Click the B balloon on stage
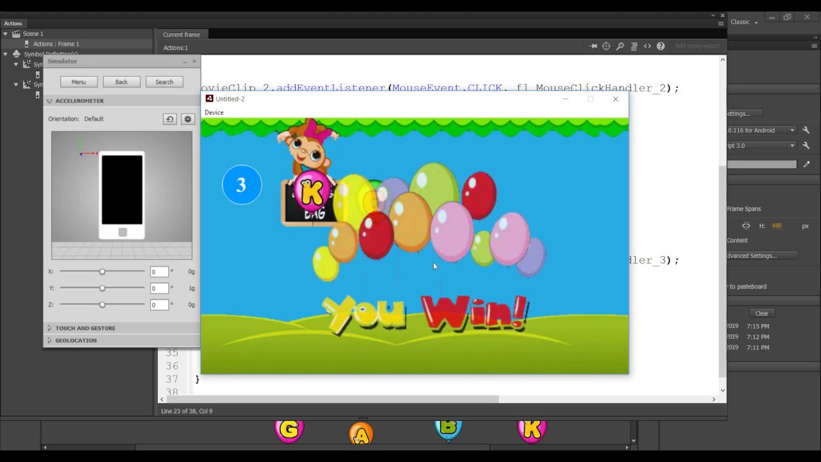821x462 pixels. 448,430
